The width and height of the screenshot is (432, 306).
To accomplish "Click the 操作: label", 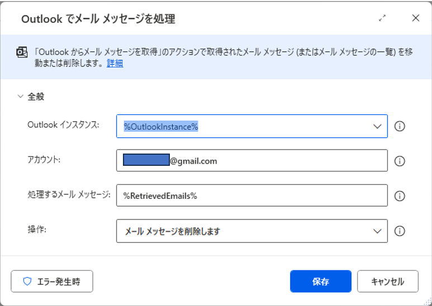I will (37, 230).
